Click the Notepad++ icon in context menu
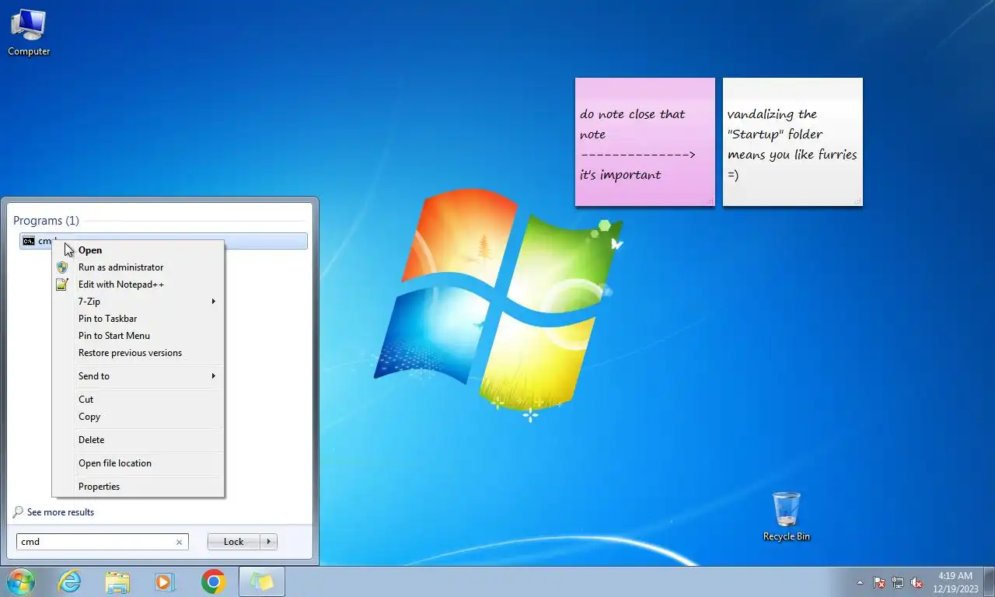995x597 pixels. tap(62, 285)
